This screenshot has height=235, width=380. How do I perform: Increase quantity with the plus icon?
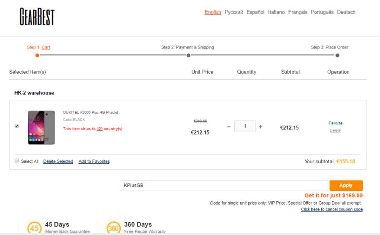pos(261,127)
